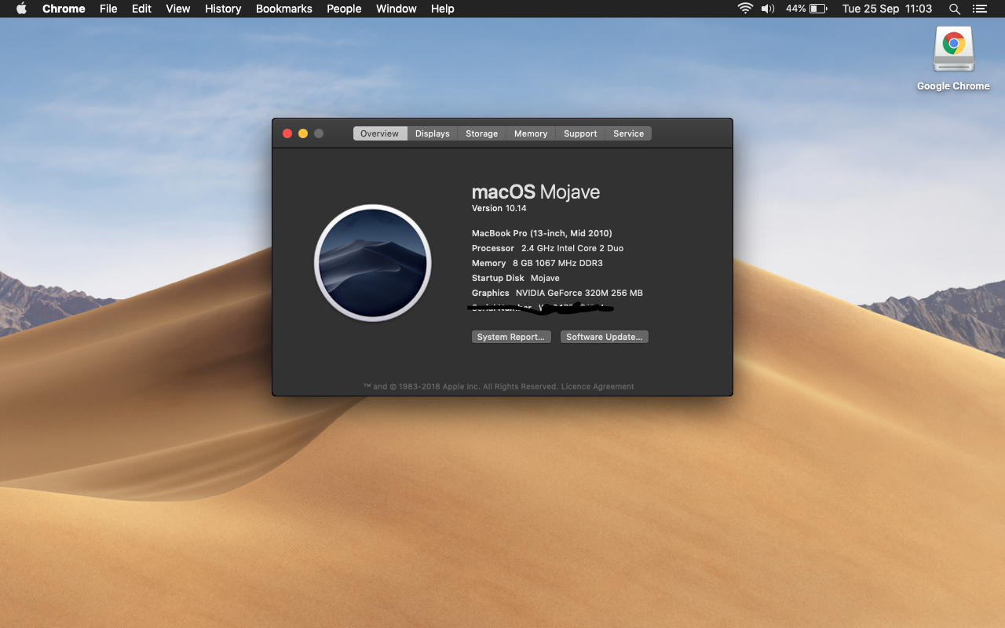Switch to the Storage tab
The width and height of the screenshot is (1005, 628).
pyautogui.click(x=482, y=133)
